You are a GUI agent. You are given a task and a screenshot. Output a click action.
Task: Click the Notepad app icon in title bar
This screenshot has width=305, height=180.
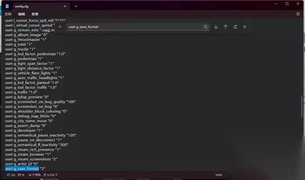pos(7,7)
